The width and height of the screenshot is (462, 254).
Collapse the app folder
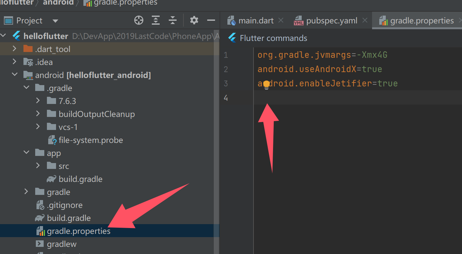[26, 153]
